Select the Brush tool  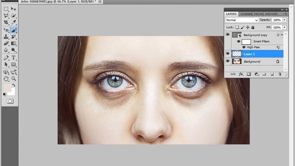pyautogui.click(x=13, y=30)
